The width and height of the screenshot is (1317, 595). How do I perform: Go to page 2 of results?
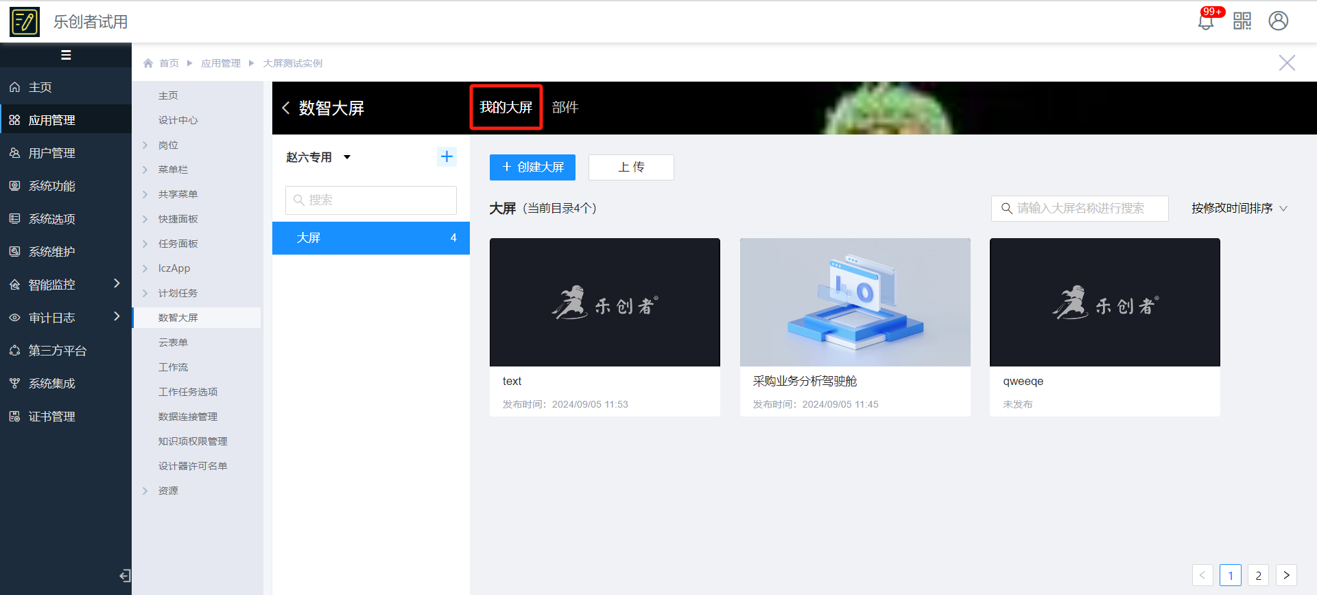point(1258,575)
